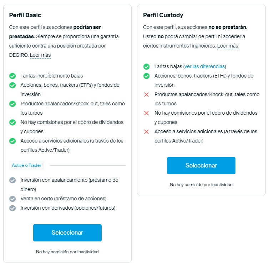Click green check beside 'Tarifas increíblemente bajas'
This screenshot has width=269, height=265.
(12, 76)
